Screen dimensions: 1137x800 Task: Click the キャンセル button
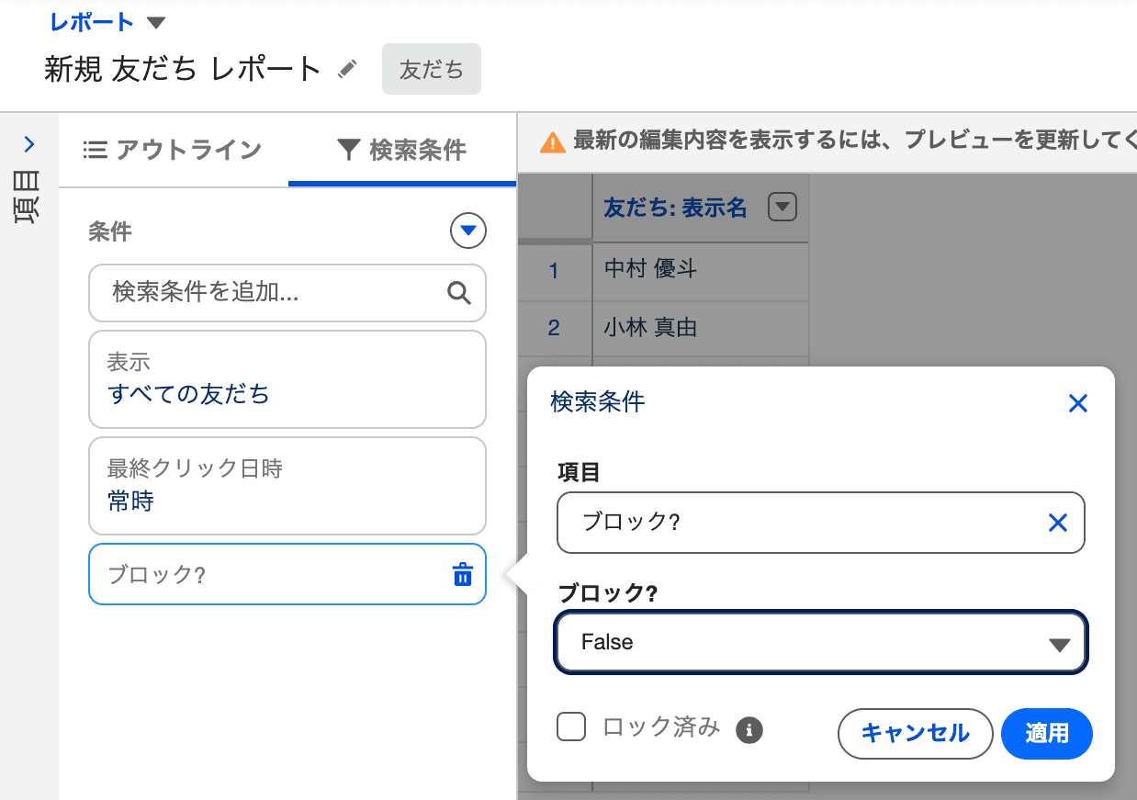coord(916,733)
